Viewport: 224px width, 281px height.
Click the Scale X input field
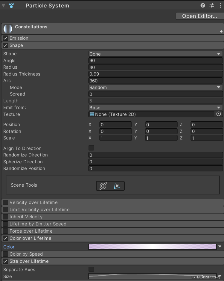[x=115, y=138]
